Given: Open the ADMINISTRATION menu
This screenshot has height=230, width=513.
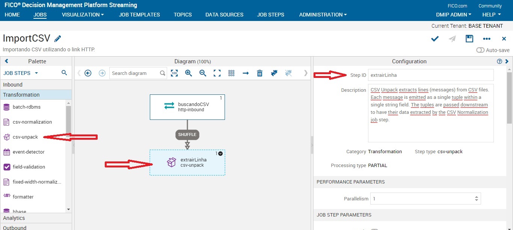Looking at the screenshot, I should [x=321, y=15].
